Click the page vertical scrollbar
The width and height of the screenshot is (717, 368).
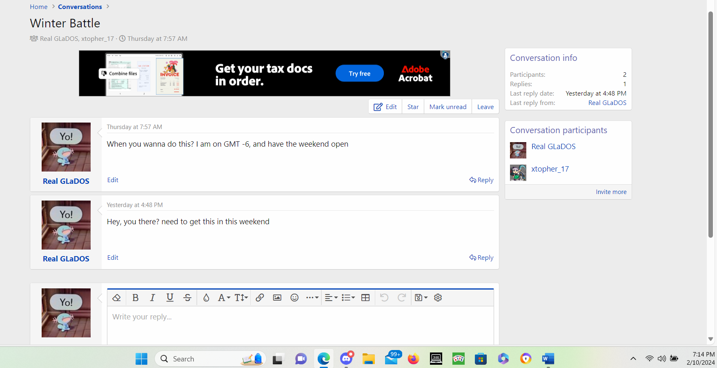pos(710,125)
